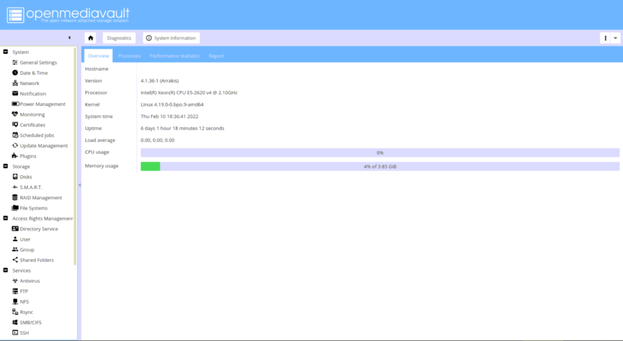Image resolution: width=623 pixels, height=341 pixels.
Task: Click the Hostname row label
Action: pyautogui.click(x=96, y=68)
